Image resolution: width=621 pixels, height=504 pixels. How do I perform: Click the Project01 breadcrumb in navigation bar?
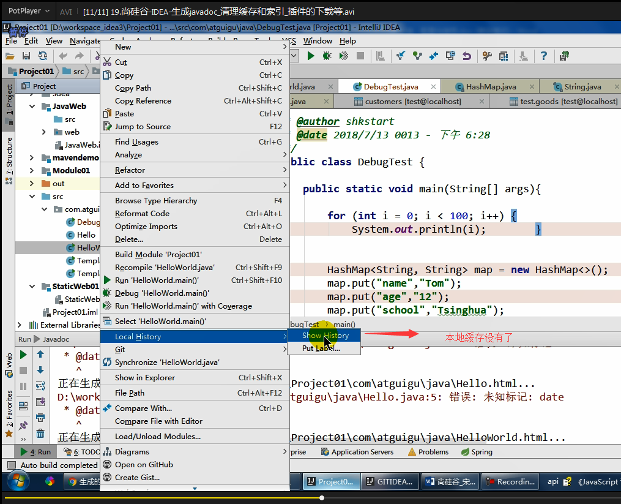pyautogui.click(x=32, y=72)
